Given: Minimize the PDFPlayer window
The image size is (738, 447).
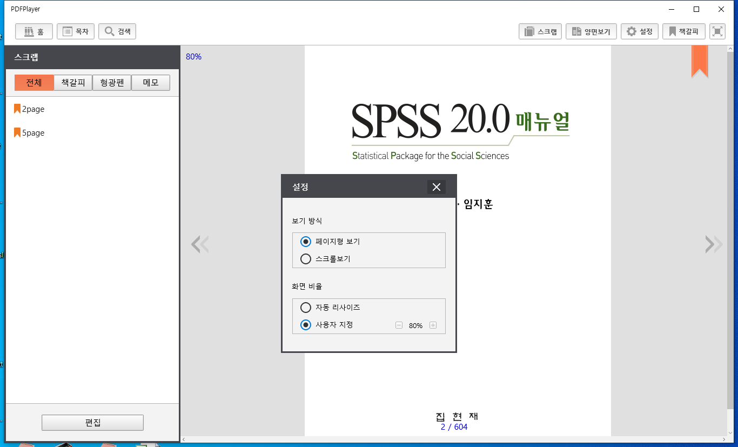Looking at the screenshot, I should click(x=672, y=9).
